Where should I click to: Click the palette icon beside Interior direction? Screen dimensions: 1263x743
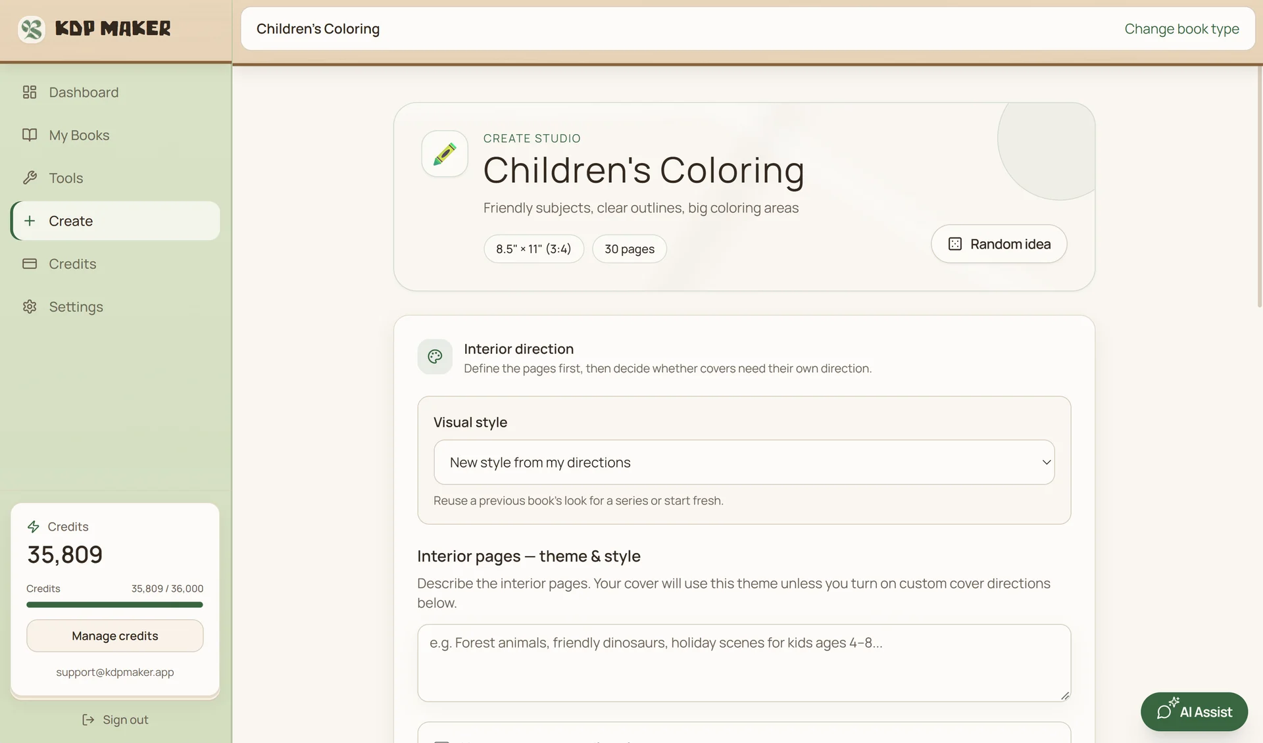pos(435,356)
